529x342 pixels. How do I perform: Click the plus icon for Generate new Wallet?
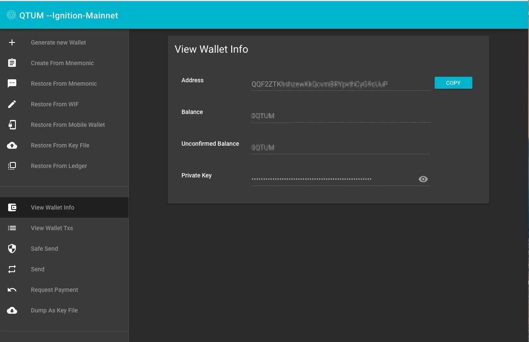click(12, 42)
